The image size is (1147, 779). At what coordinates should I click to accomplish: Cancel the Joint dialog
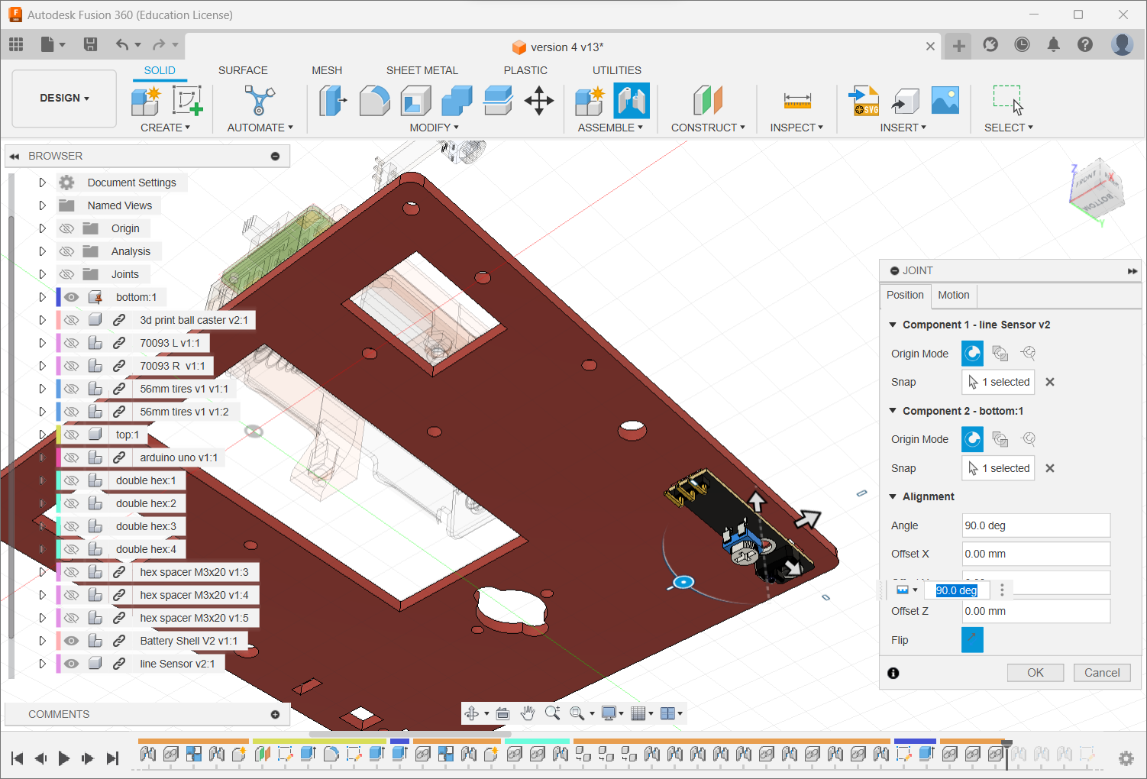(1101, 673)
